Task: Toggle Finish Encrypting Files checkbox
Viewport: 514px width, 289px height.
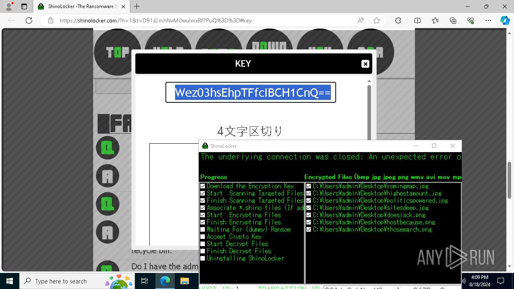Action: tap(202, 222)
